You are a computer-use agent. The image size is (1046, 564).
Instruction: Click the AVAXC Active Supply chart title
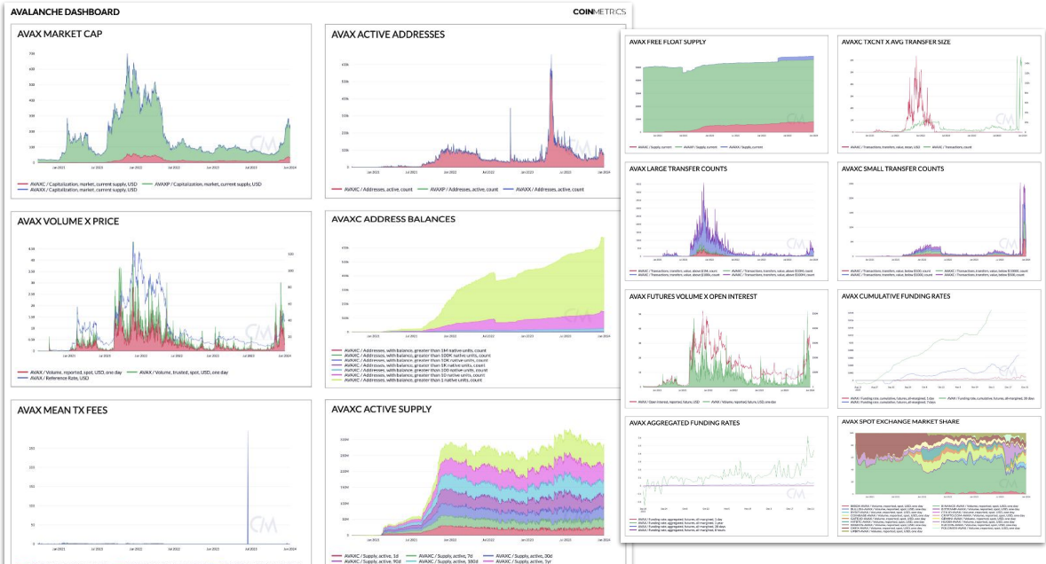(x=381, y=409)
